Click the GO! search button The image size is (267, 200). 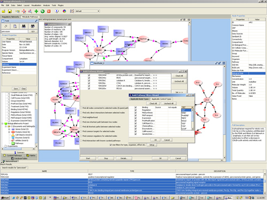click(x=33, y=31)
